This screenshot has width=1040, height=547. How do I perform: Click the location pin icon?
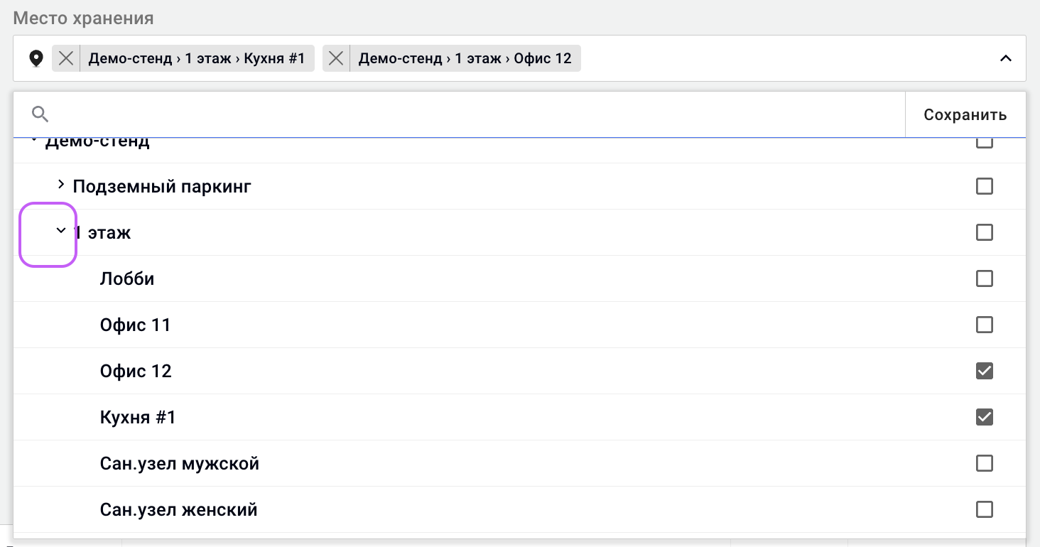(x=36, y=58)
